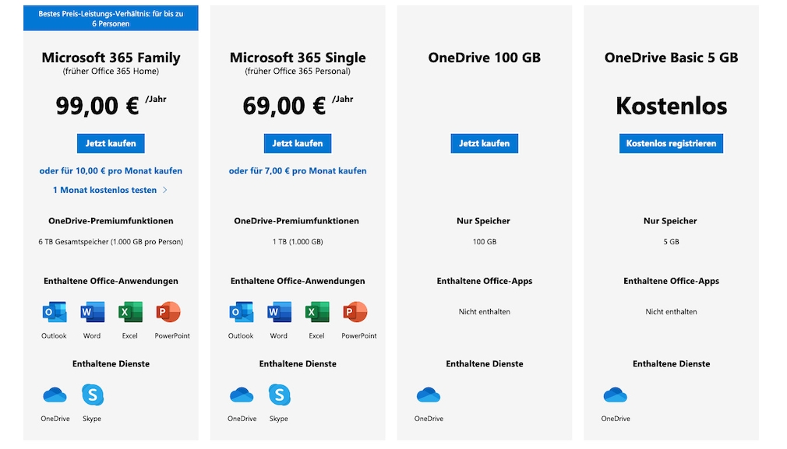Open the 10,00 € pro Monat purchase link
Image resolution: width=787 pixels, height=449 pixels.
click(x=111, y=170)
